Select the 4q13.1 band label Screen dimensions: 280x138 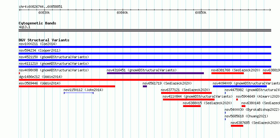(x=25, y=27)
